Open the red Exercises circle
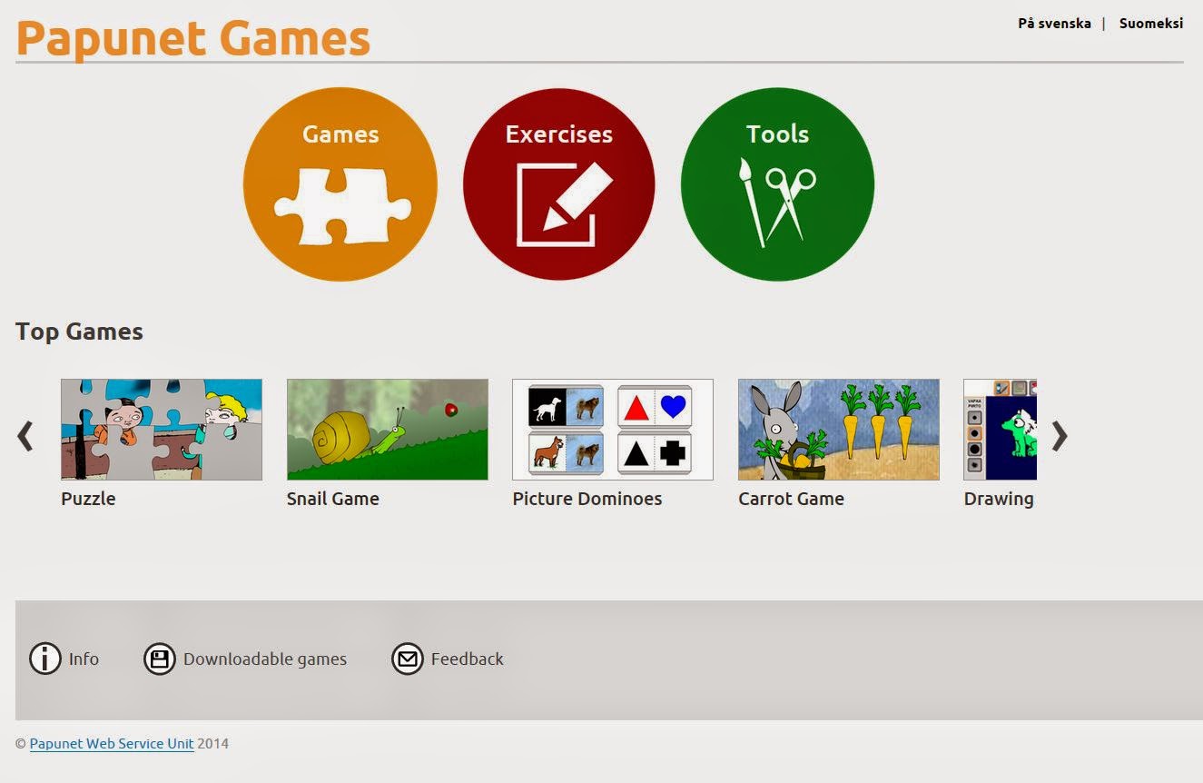Viewport: 1203px width, 783px height. click(558, 182)
